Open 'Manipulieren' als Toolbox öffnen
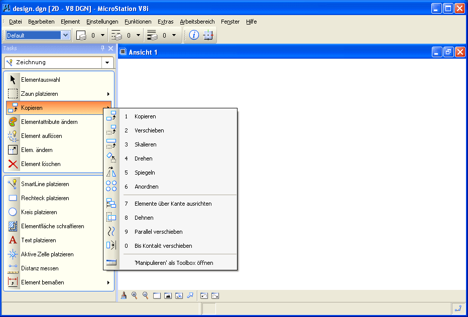468x317 pixels. [174, 263]
